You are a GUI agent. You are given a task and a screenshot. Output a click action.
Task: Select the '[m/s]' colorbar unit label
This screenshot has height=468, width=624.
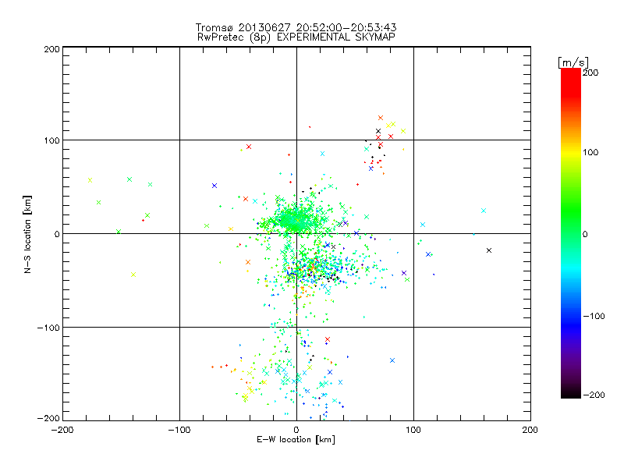(x=573, y=62)
